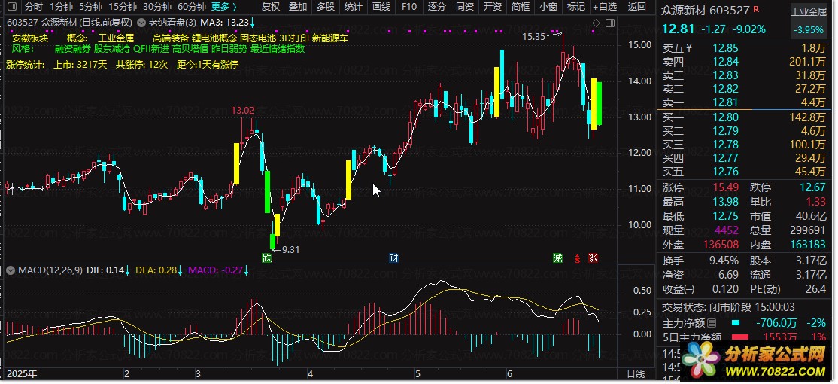Viewport: 838px width, 384px height.
Task: Click the 锂电池概念 concept
Action: coord(214,38)
